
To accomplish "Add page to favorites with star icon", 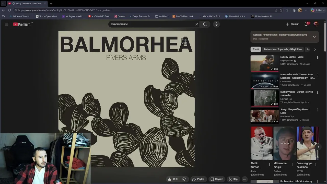I will [x=281, y=10].
